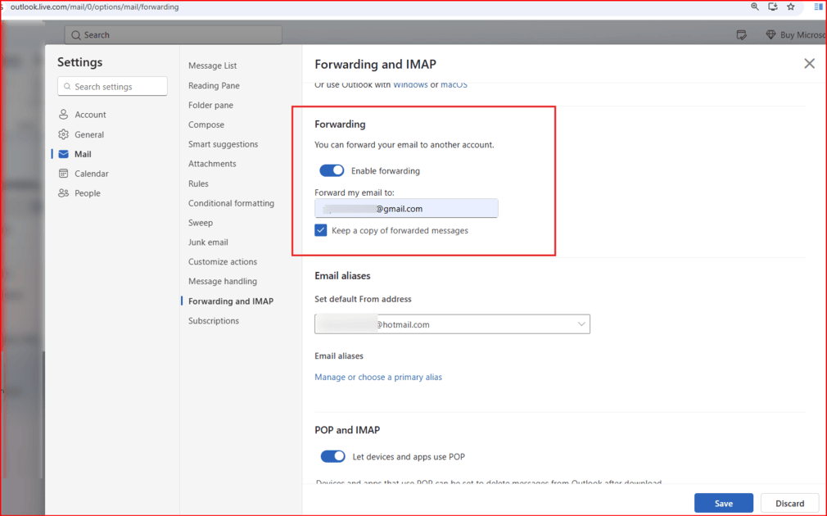Screen dimensions: 827x516
Task: Open Manage or choose a primary alias
Action: 378,377
